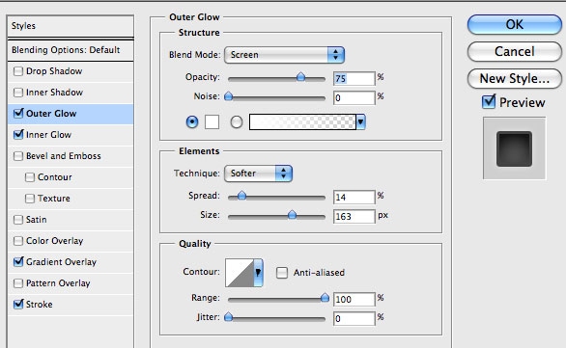Click the Size slider handle
This screenshot has height=348, width=566.
pyautogui.click(x=292, y=215)
